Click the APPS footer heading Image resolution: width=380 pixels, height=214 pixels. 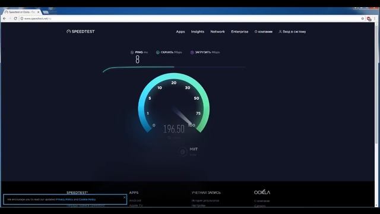[134, 193]
